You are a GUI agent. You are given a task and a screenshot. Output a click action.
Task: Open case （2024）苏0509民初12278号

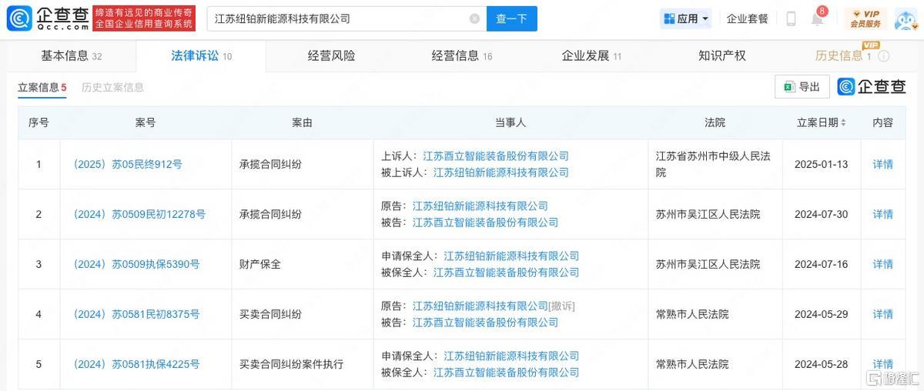pos(138,214)
